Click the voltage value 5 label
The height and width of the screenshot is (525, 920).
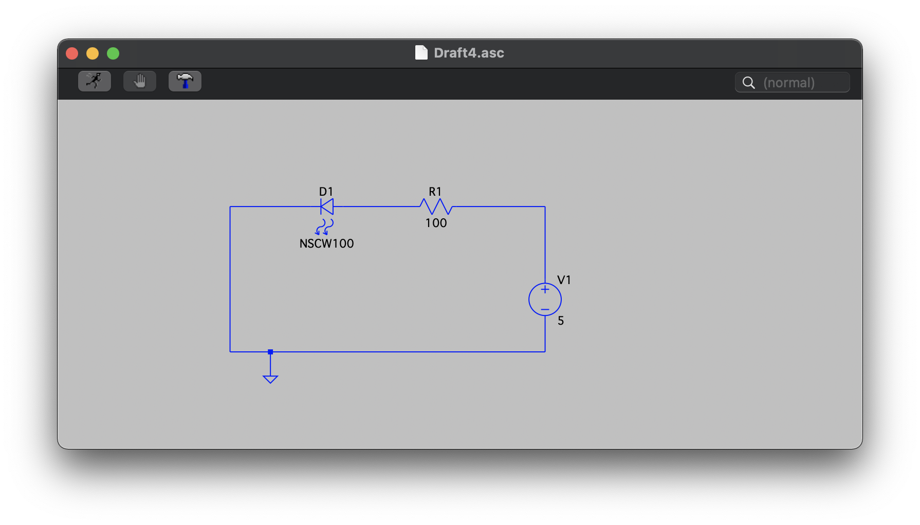pos(561,321)
